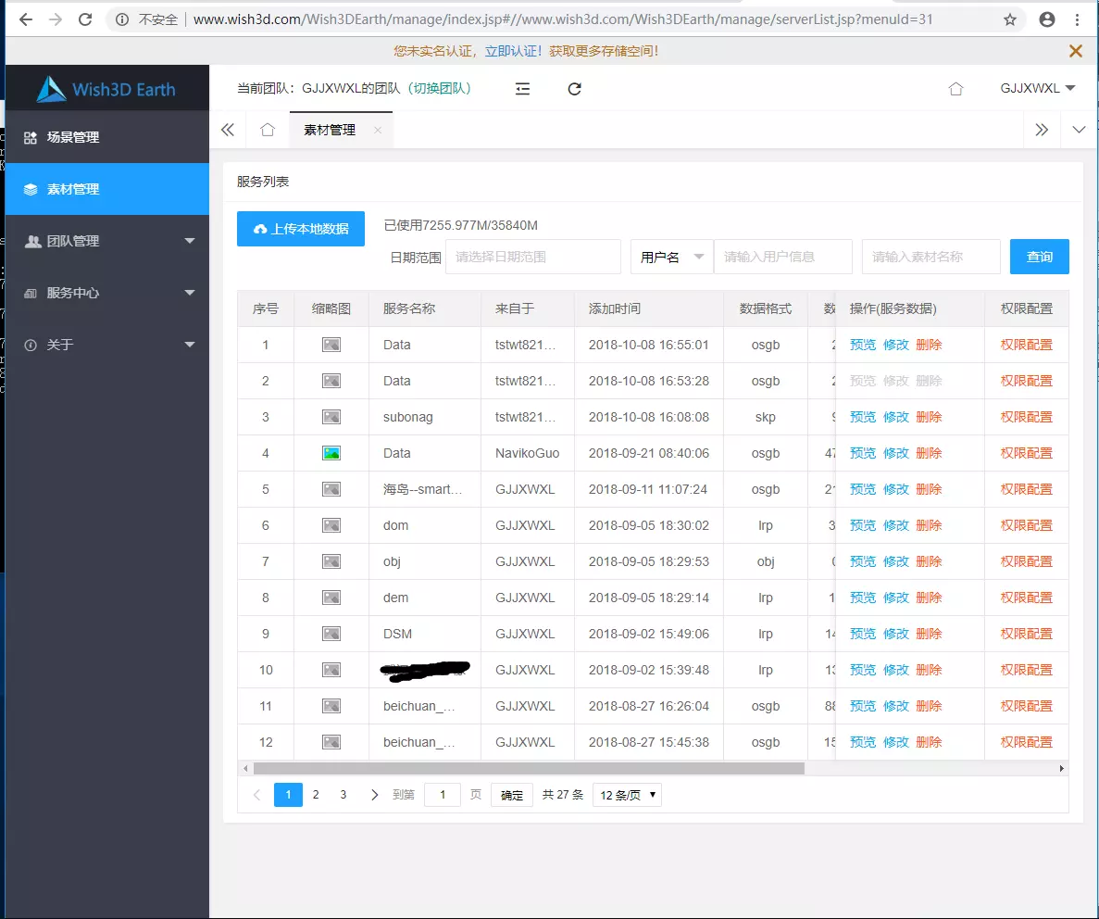Open the site security info icon
The image size is (1099, 919).
122,19
